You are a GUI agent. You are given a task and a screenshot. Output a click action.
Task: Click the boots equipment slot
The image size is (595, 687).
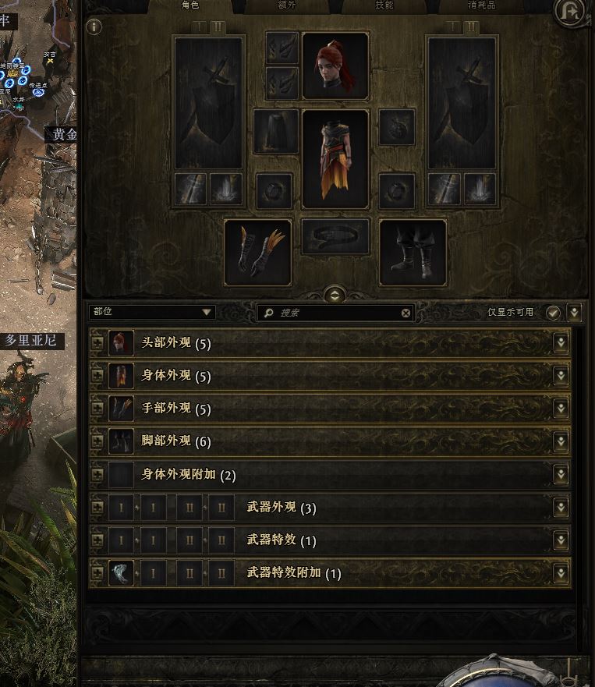413,253
